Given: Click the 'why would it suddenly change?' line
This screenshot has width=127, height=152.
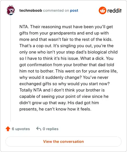Looking at the screenshot, I should (x=64, y=77).
